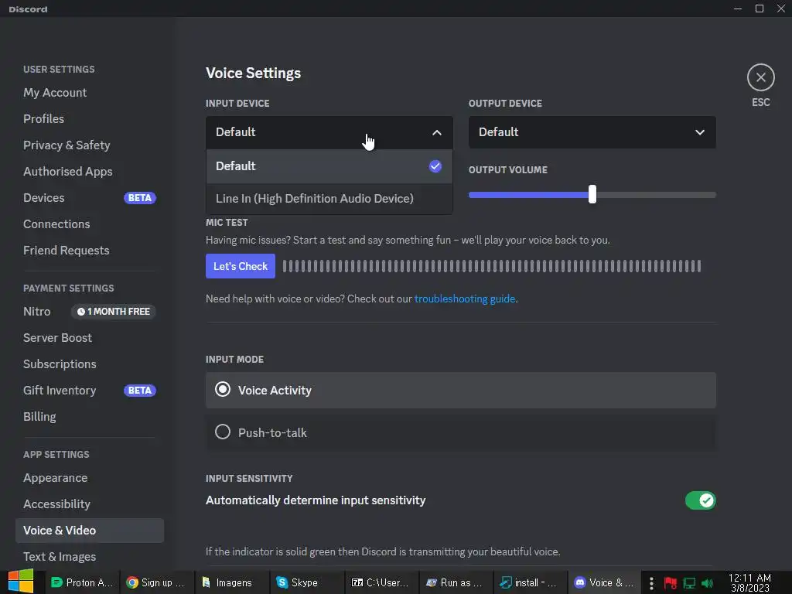792x594 pixels.
Task: Open the Nitro settings page
Action: pos(37,312)
